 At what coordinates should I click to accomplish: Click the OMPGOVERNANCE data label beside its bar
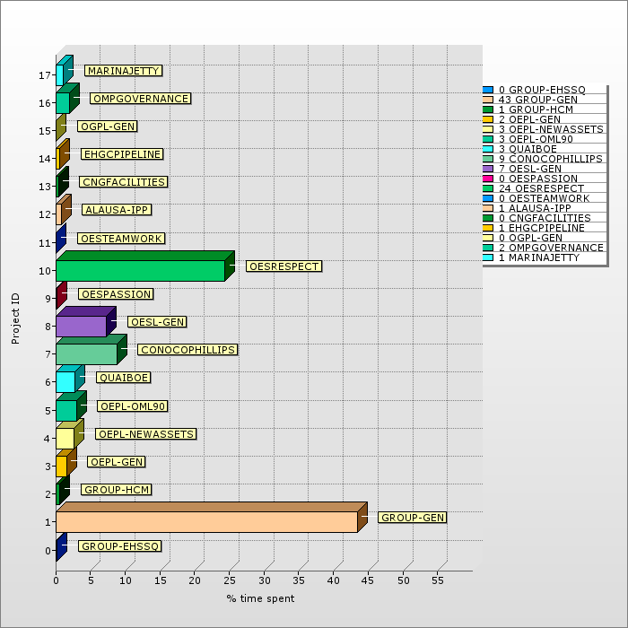pos(141,99)
